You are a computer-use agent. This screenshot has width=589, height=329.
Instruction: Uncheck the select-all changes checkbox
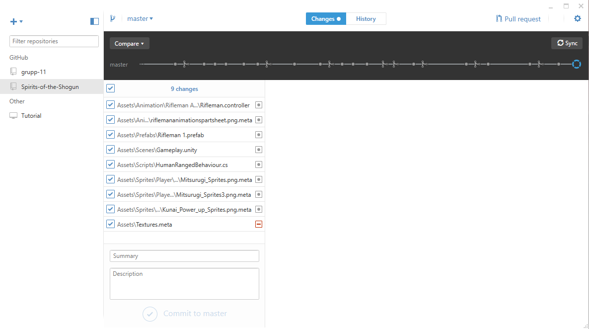[110, 88]
